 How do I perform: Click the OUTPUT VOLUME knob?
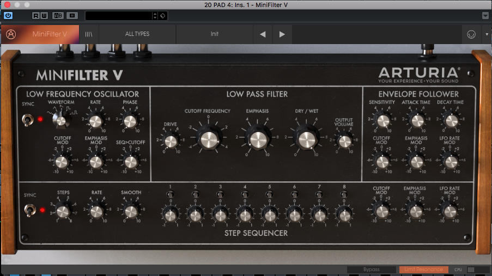click(x=345, y=142)
